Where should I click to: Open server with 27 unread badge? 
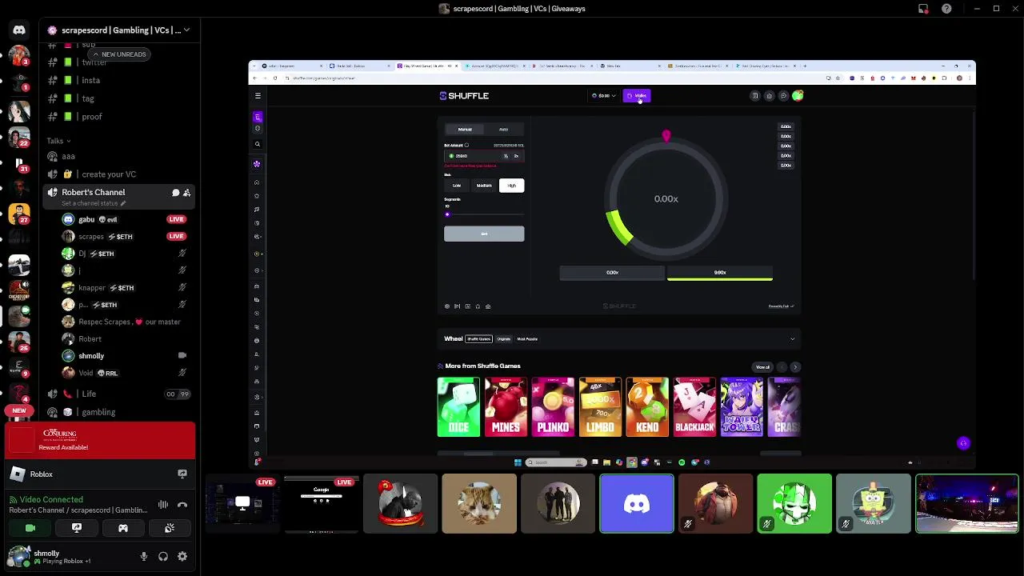pos(18,214)
